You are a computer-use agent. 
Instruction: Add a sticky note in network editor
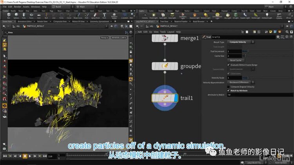point(270,32)
